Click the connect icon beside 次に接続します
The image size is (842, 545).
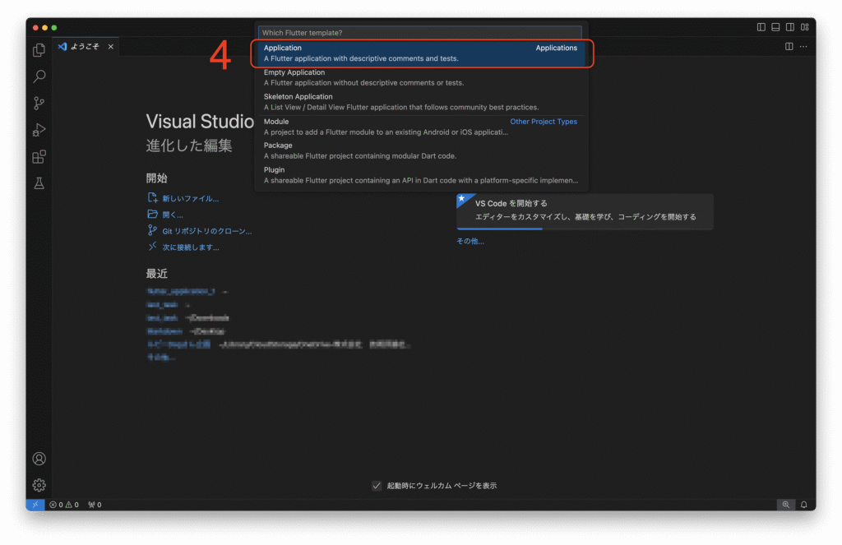pyautogui.click(x=152, y=247)
